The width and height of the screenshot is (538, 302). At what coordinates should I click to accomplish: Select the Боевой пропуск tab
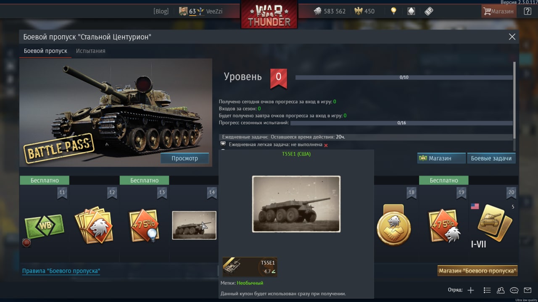click(x=45, y=51)
